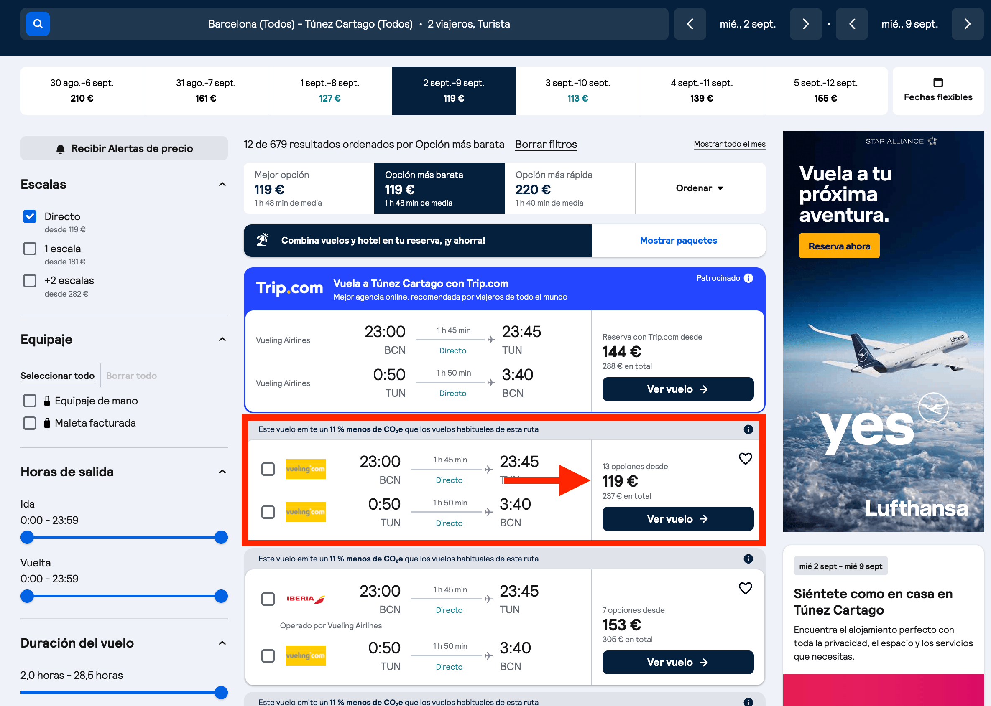Click the beach umbrella package icon

pyautogui.click(x=262, y=239)
